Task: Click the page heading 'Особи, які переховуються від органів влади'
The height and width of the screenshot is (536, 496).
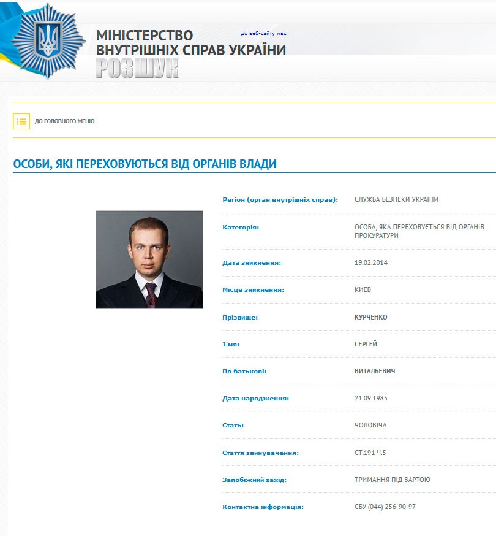Action: click(145, 164)
